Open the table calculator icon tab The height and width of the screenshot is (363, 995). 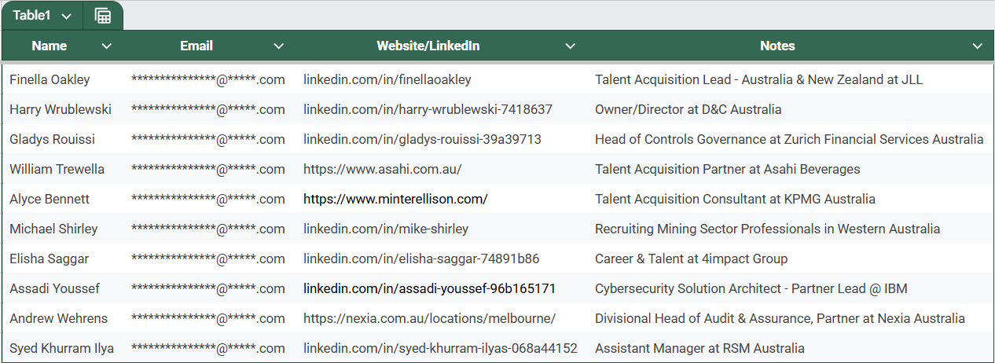click(102, 16)
